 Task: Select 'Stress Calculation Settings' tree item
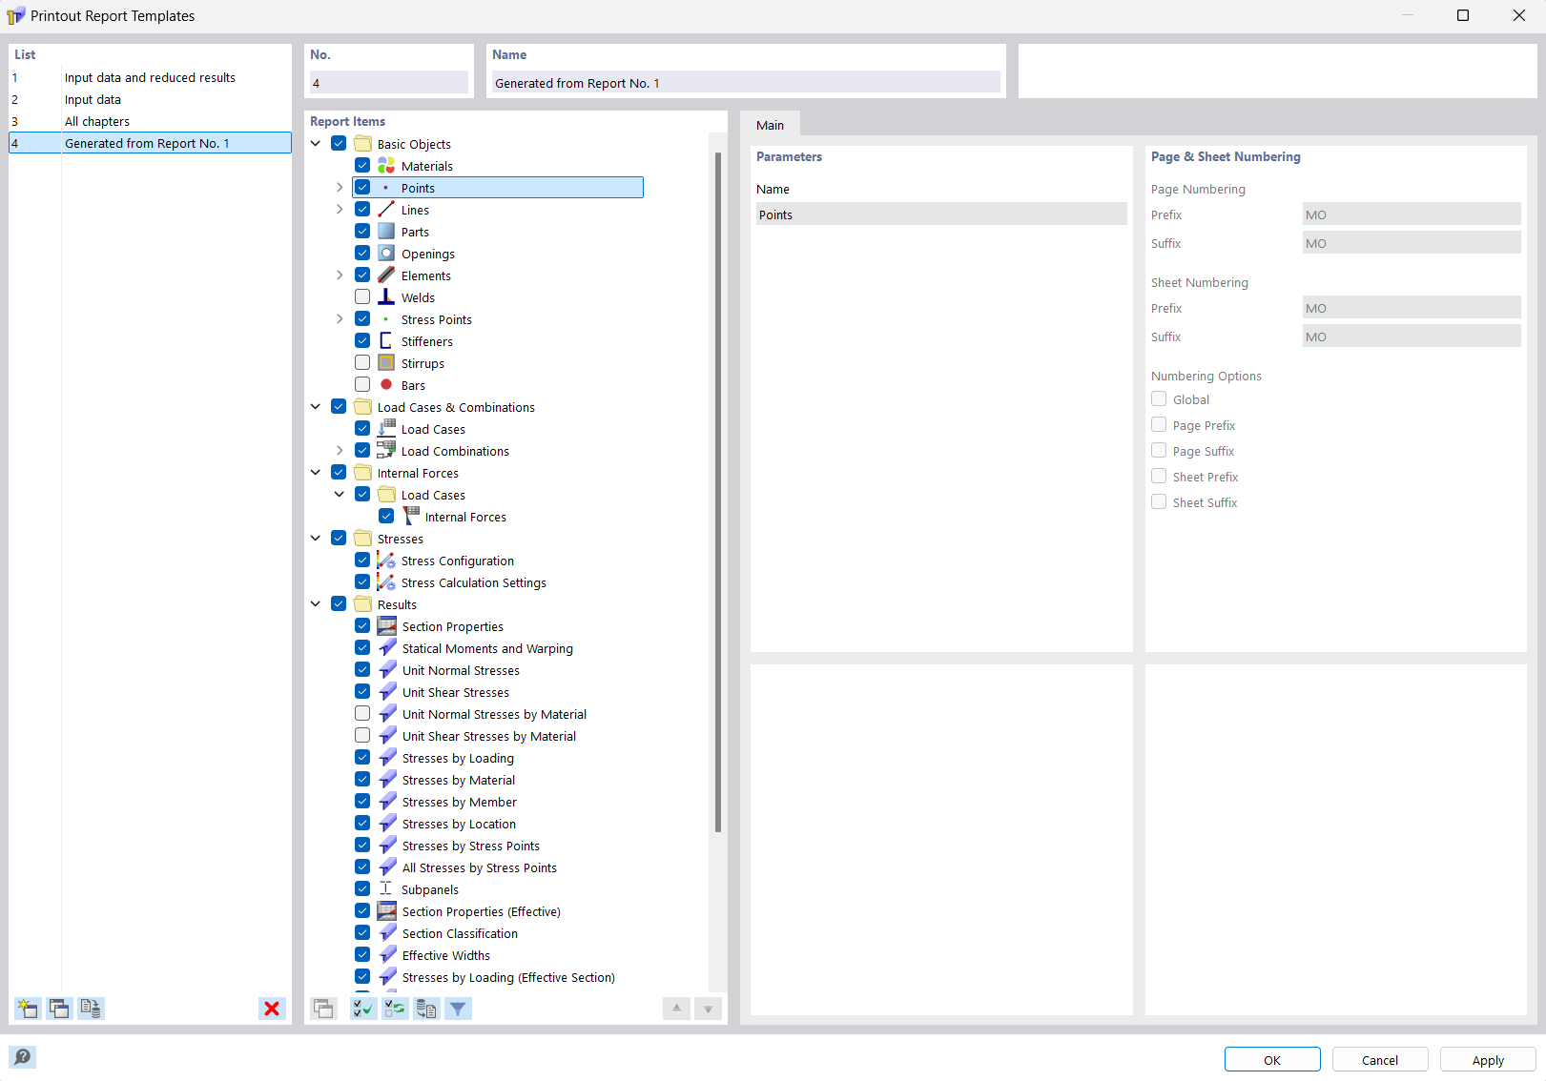[474, 582]
